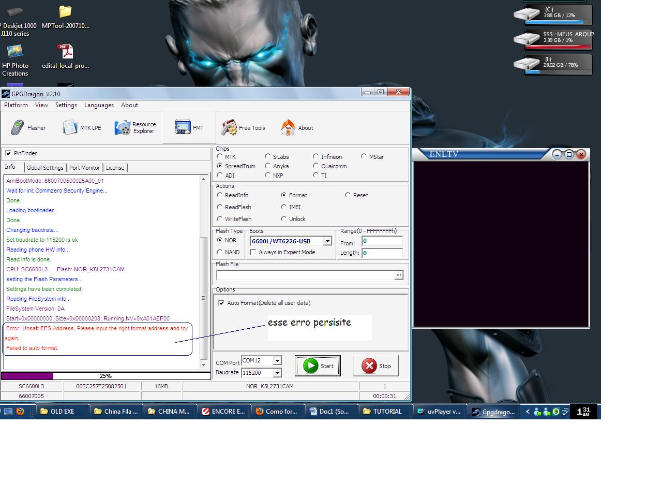The image size is (662, 497).
Task: Select the Qualcomm chip option
Action: click(x=315, y=166)
